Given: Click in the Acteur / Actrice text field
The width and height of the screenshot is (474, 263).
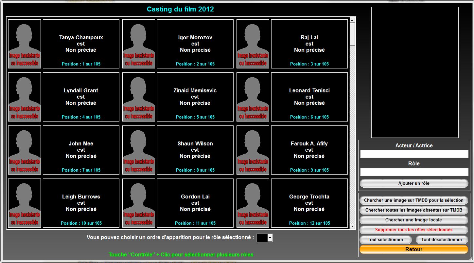Looking at the screenshot, I should (x=414, y=154).
